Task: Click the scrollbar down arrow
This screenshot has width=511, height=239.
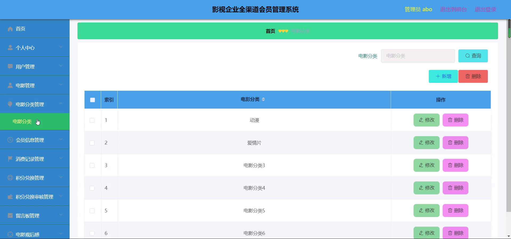Action: [x=509, y=236]
